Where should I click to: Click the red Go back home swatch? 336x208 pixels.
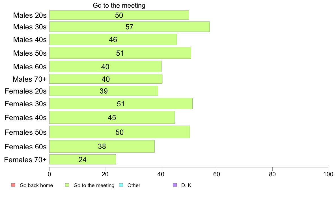point(13,185)
